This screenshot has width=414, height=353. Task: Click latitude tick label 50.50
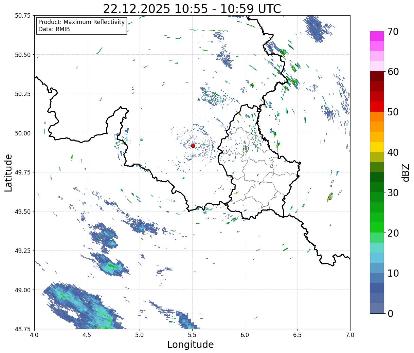23,55
